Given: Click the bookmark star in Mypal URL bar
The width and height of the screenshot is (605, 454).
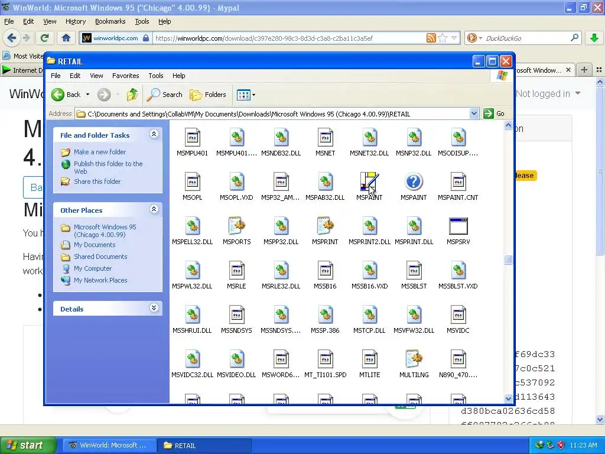Looking at the screenshot, I should click(x=443, y=38).
